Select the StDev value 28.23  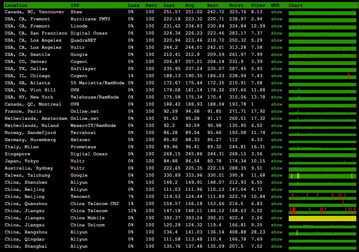coord(258,232)
